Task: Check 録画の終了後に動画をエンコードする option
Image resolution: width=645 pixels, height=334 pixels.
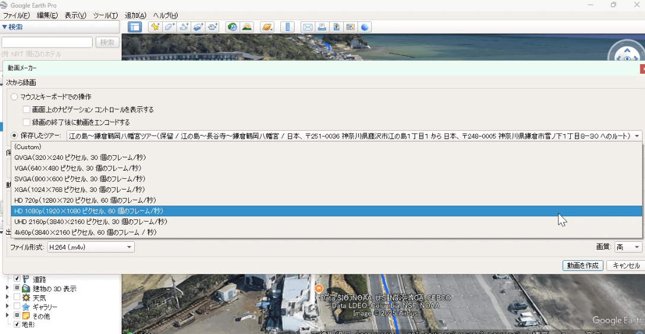Action: point(27,122)
